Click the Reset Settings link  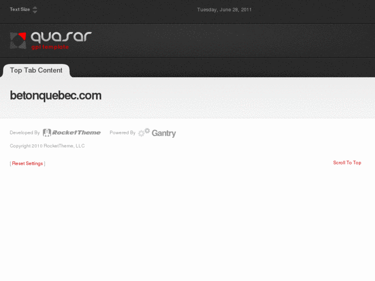[x=27, y=163]
